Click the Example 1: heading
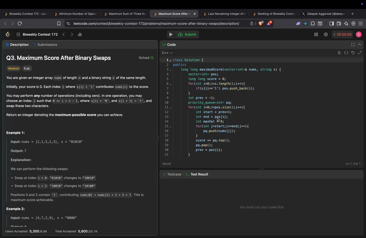Viewport: 366px width, 238px height. tap(15, 133)
